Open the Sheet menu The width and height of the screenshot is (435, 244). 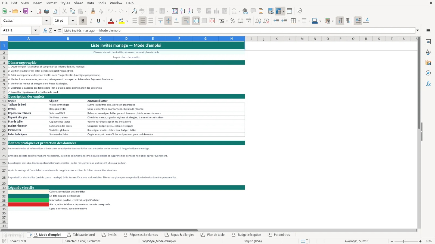(x=78, y=3)
